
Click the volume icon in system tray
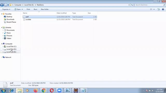point(153,90)
